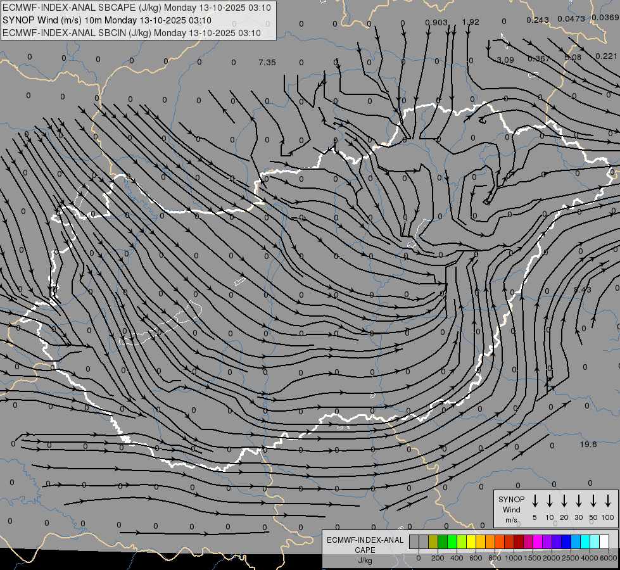Click the 100 m/s wind arrow in legend

(608, 501)
